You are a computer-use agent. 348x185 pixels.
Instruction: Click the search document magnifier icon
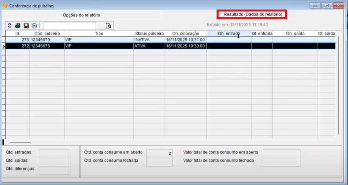point(109,26)
